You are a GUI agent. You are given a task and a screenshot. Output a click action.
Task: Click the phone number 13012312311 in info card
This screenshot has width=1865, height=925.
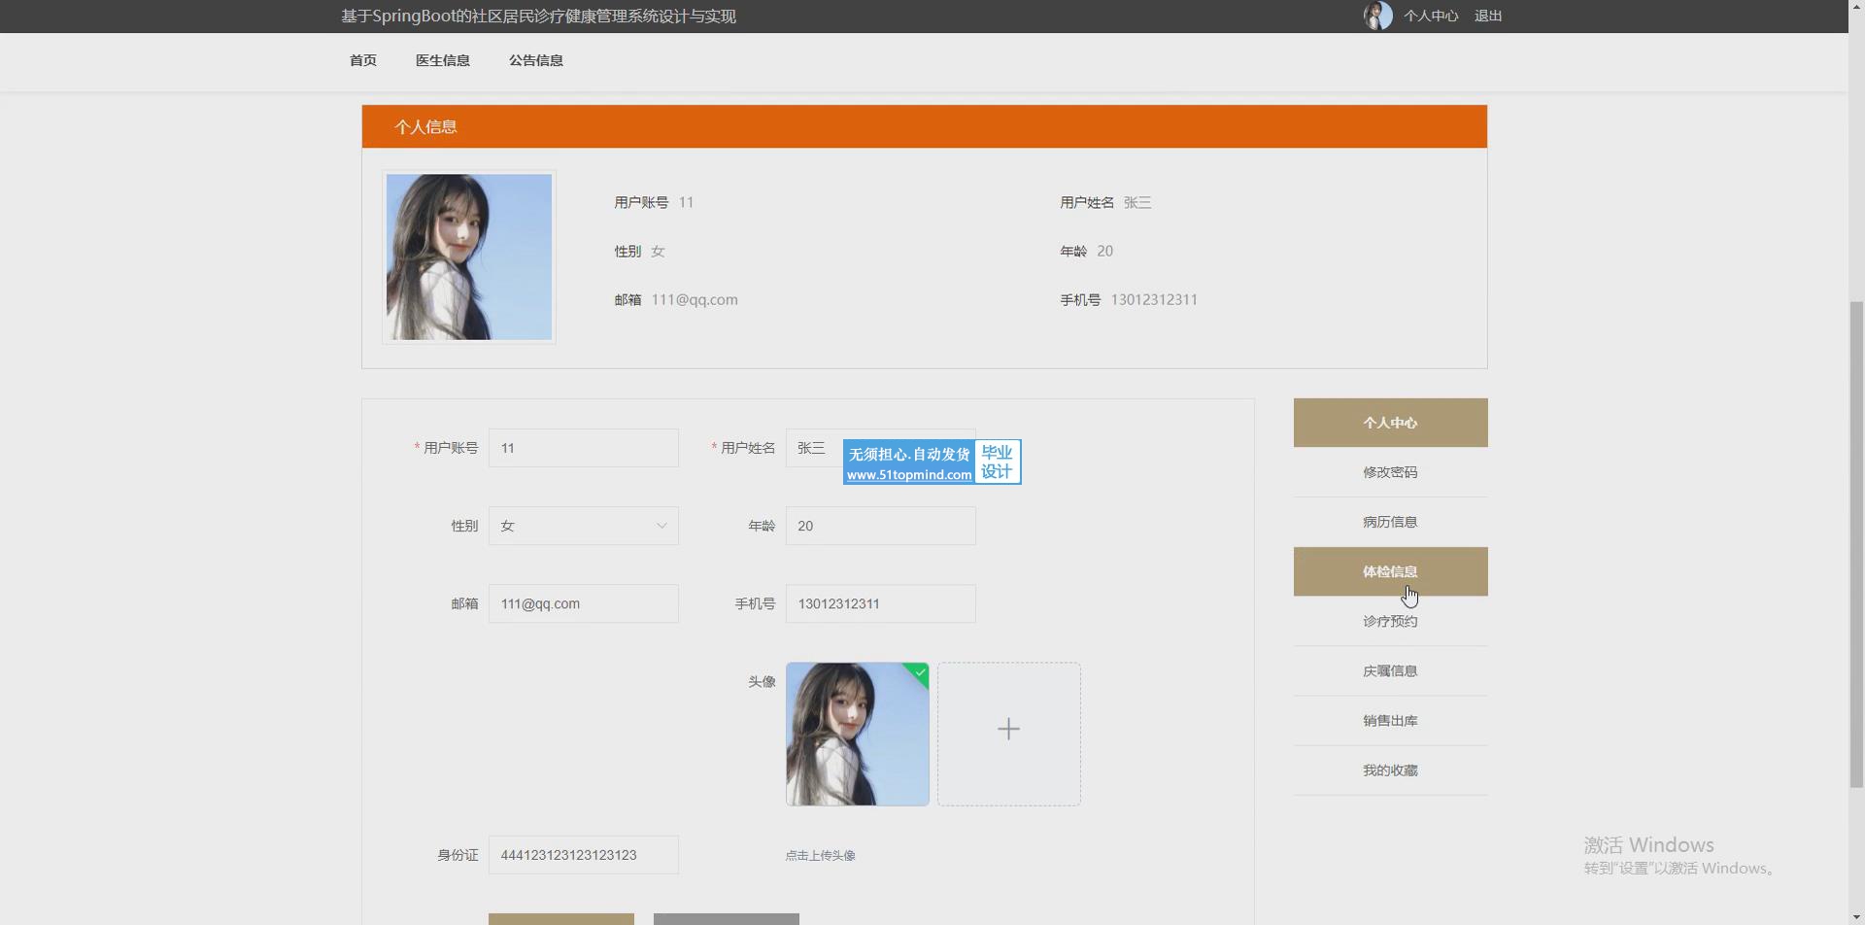pos(1154,300)
